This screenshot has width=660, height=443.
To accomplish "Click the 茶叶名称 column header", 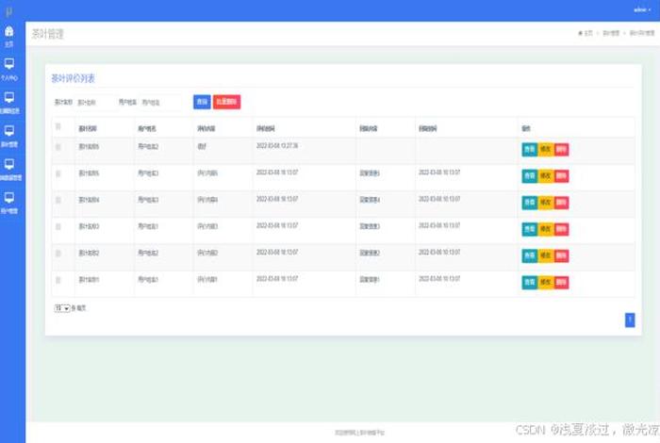I will 88,129.
